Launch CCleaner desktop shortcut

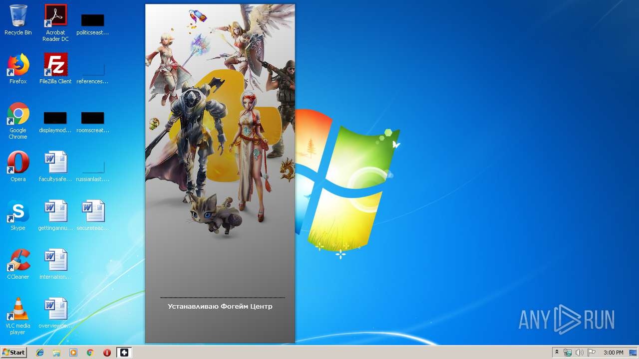coord(18,264)
